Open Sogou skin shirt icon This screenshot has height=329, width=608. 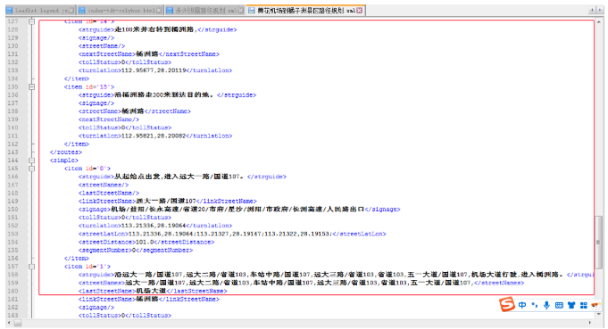point(571,305)
